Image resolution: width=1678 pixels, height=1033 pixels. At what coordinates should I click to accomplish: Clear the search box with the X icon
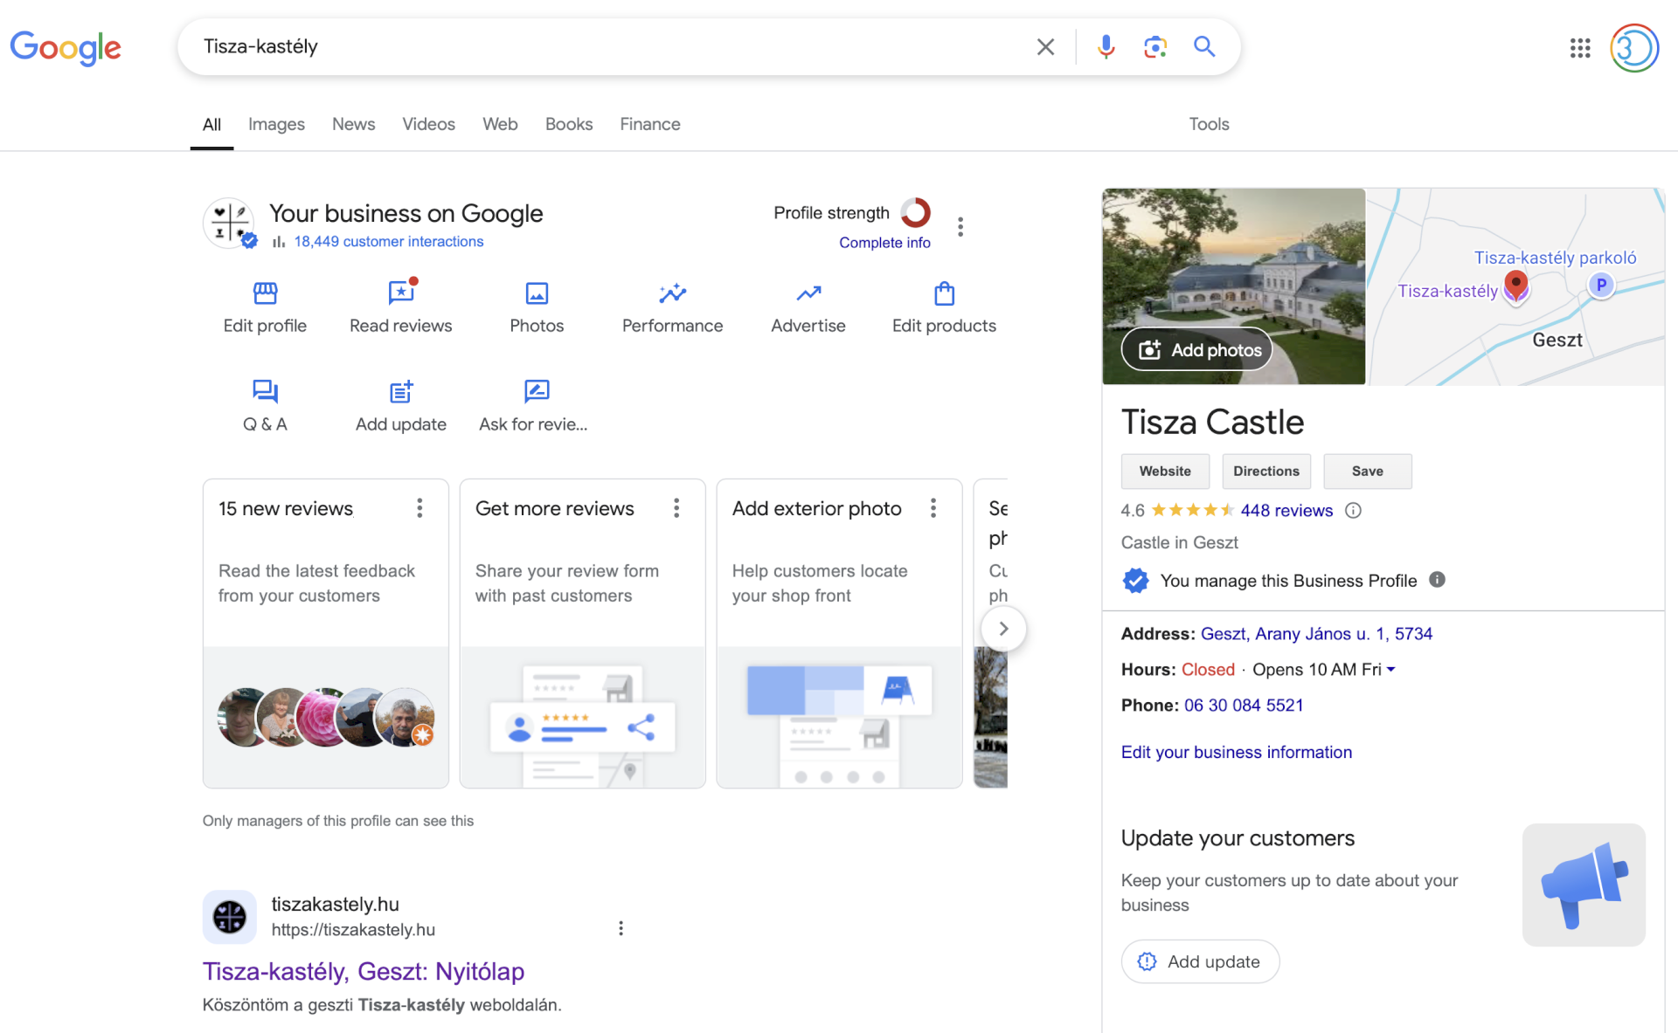[x=1045, y=47]
